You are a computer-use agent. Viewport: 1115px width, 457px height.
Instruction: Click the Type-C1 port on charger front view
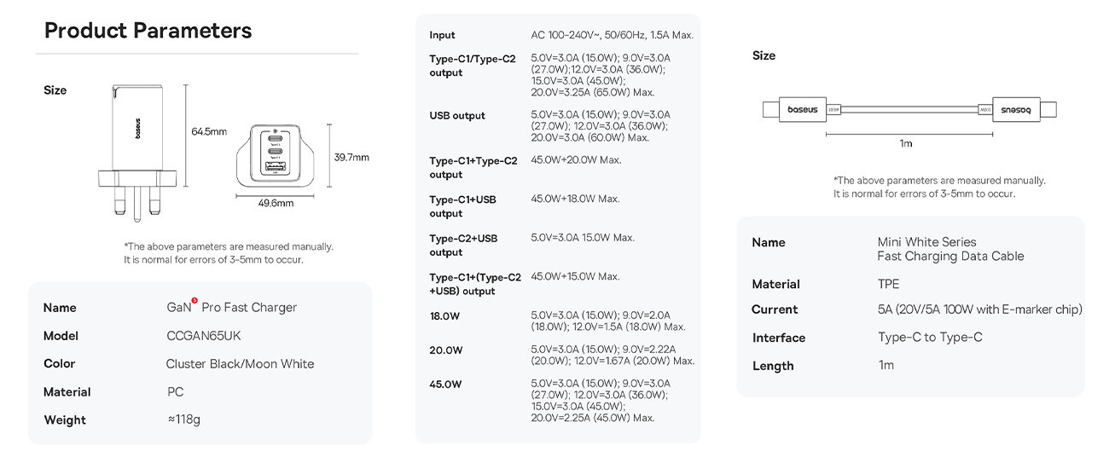[276, 138]
